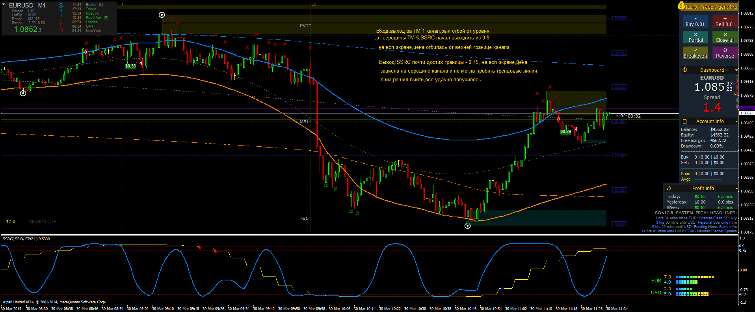Click the Account info phone icon
The image size is (755, 312).
(685, 121)
